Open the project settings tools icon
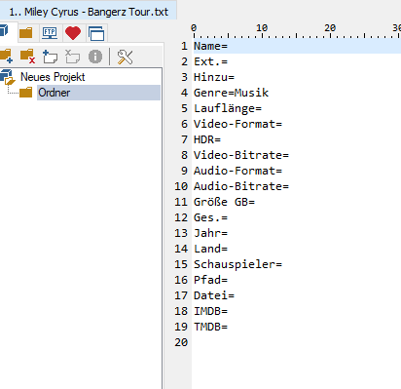 [x=125, y=57]
